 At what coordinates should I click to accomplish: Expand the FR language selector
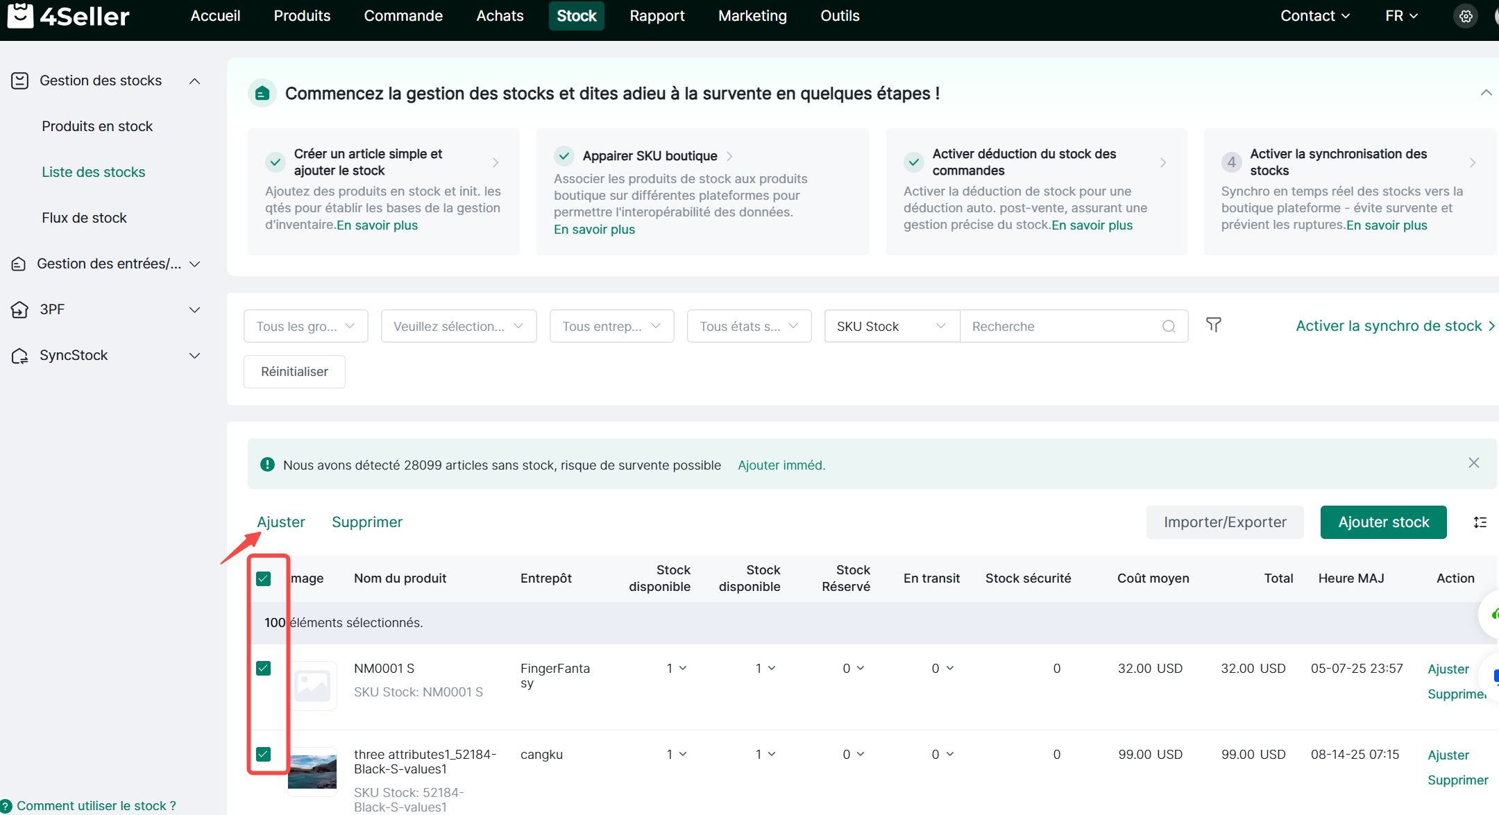click(1401, 16)
